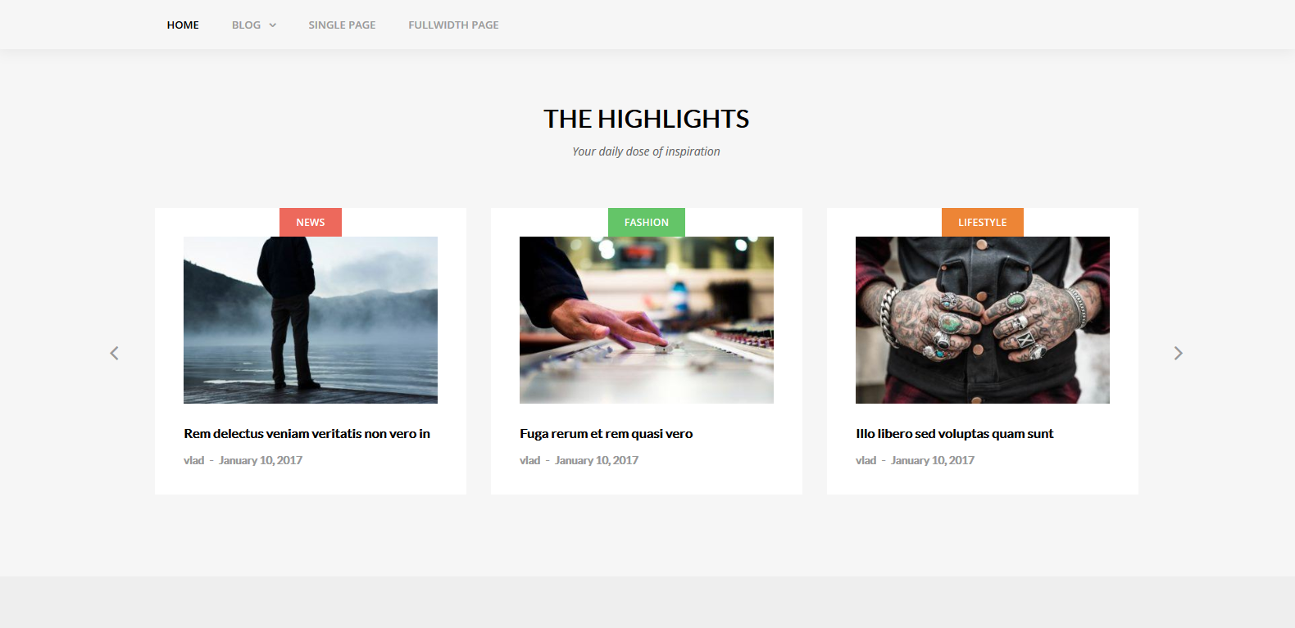Open article 'Fuga rerum et rem quasi vero'
The height and width of the screenshot is (628, 1295).
coord(606,434)
